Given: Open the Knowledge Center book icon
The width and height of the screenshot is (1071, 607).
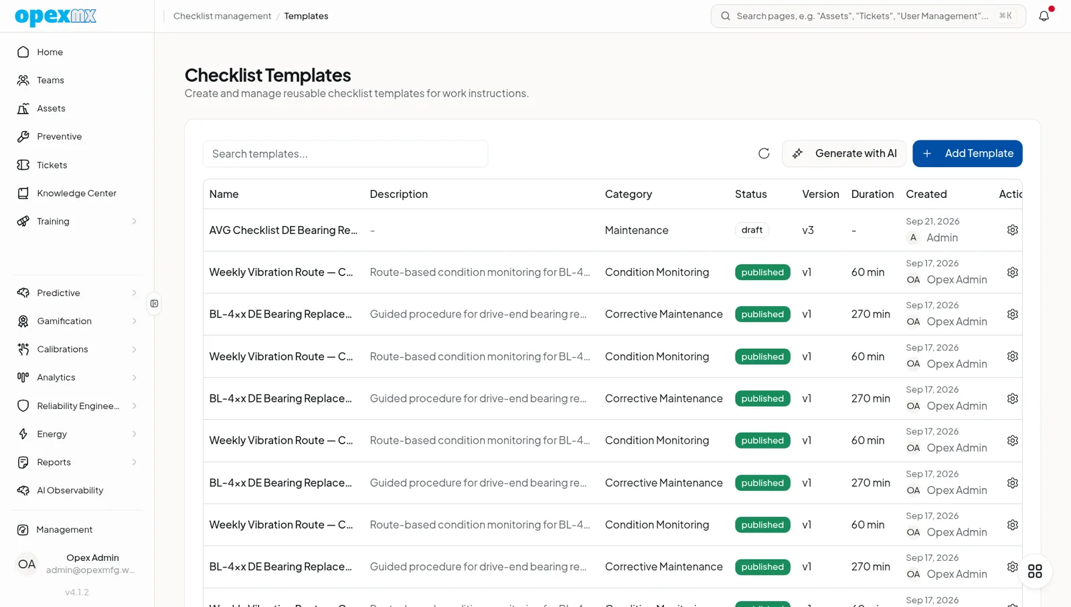Looking at the screenshot, I should (23, 193).
